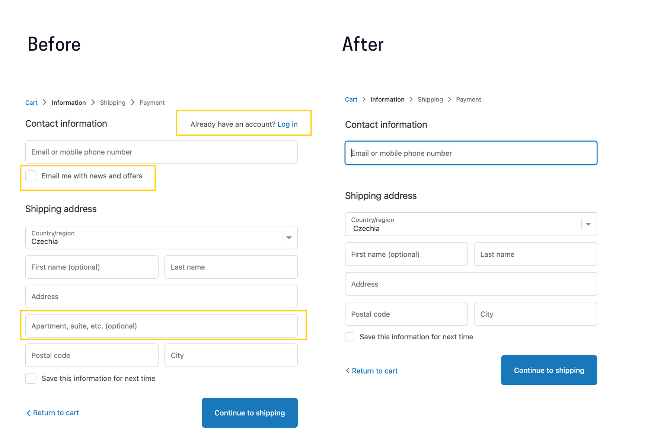Click the Before Country/region dropdown arrow
The height and width of the screenshot is (447, 670).
click(289, 238)
